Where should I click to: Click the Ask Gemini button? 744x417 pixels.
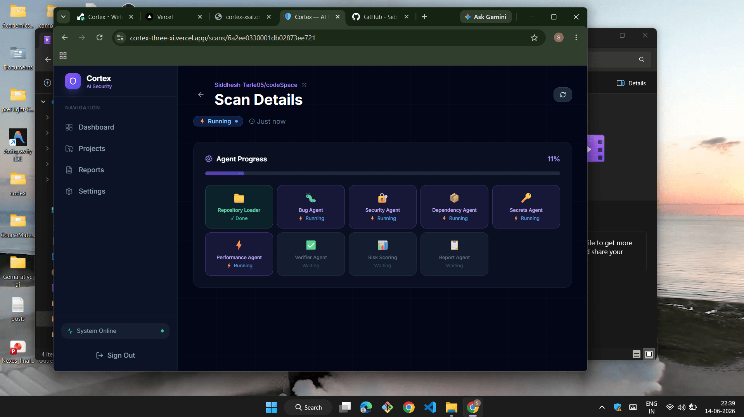(486, 17)
